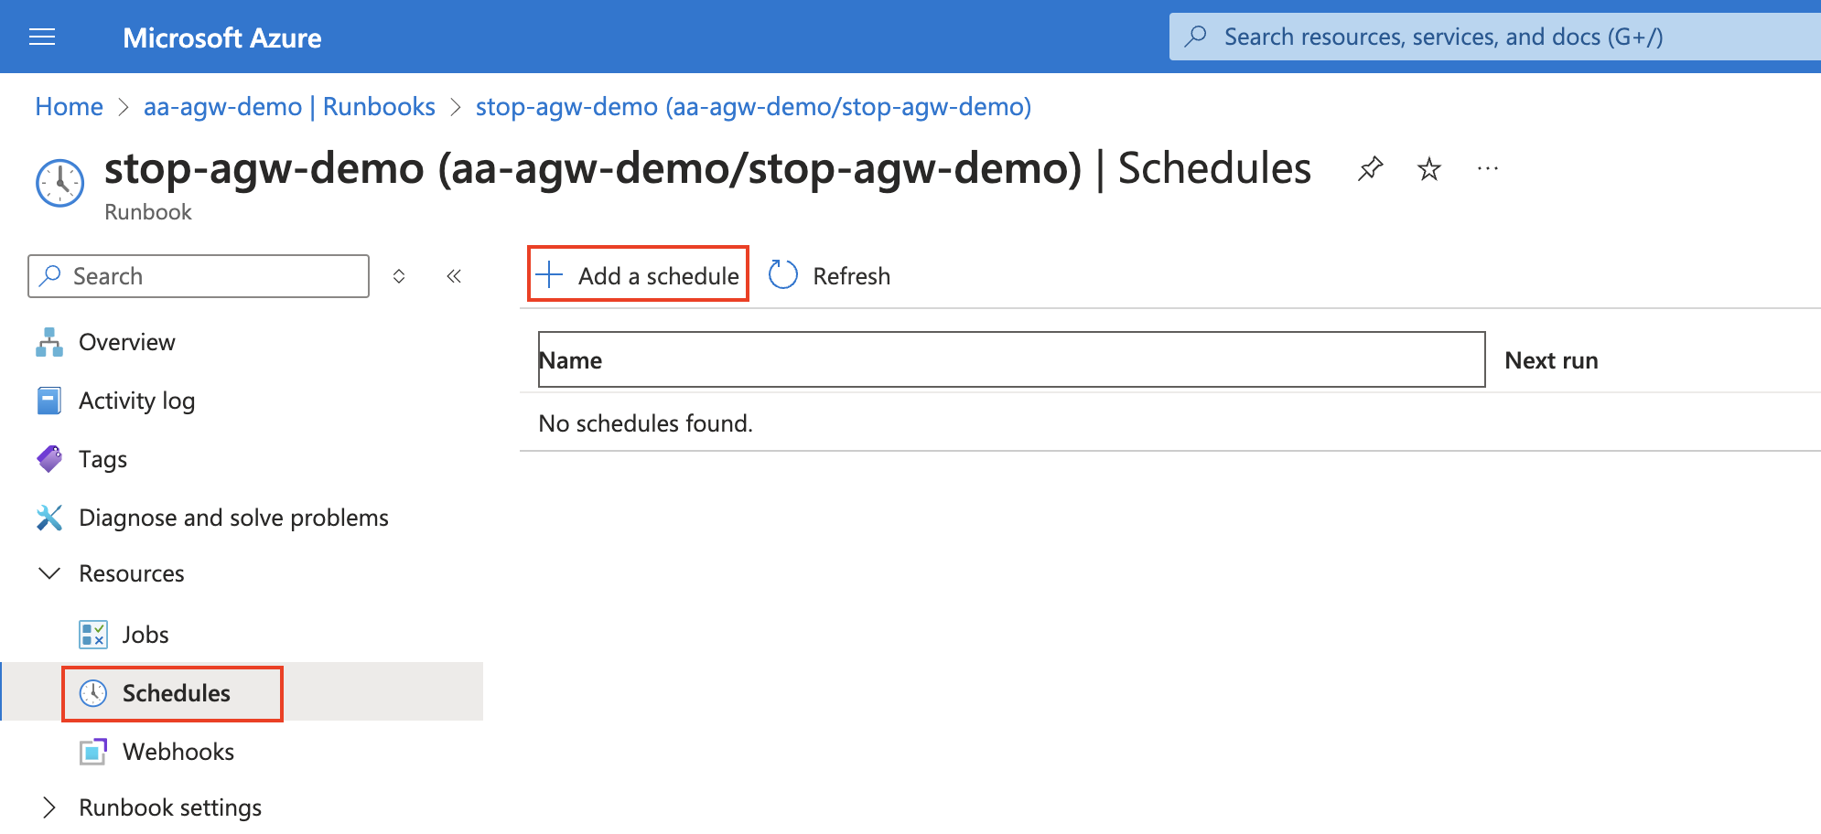This screenshot has height=834, width=1821.
Task: Open stop-agw-demo breadcrumb link
Action: click(x=753, y=107)
